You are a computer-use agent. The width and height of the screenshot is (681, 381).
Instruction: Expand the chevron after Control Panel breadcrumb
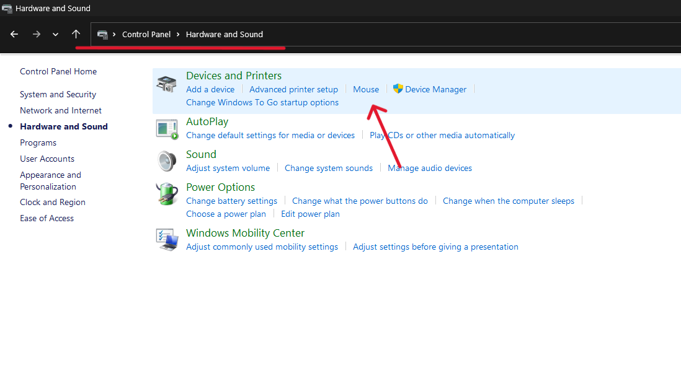(178, 35)
